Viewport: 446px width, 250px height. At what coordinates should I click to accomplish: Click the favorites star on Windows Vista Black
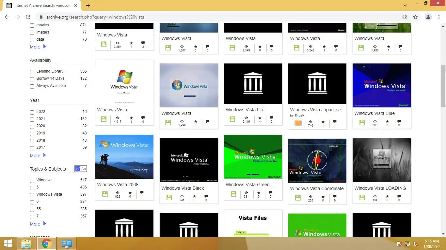coord(194,196)
